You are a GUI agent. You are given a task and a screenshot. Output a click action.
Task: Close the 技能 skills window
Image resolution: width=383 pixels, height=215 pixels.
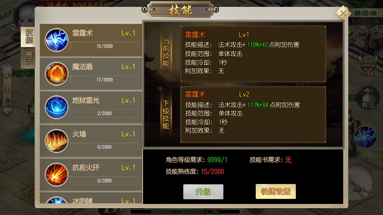tap(343, 13)
